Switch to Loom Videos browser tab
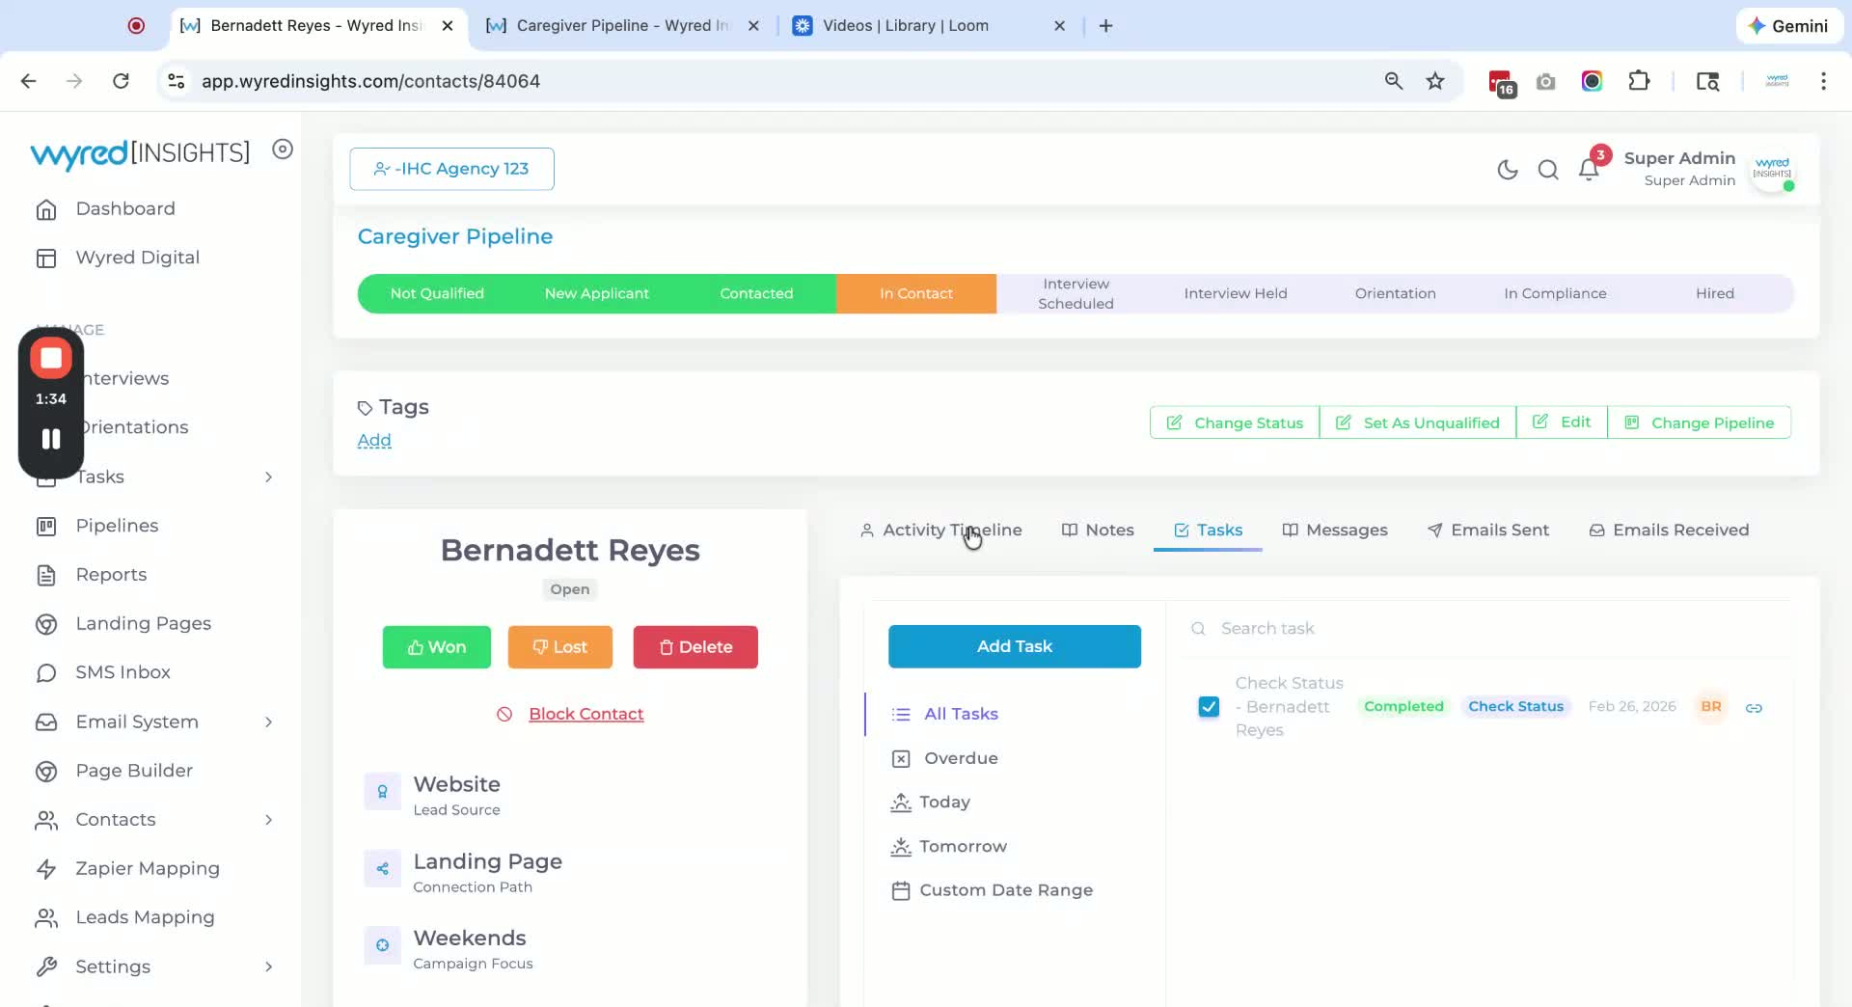 point(926,26)
